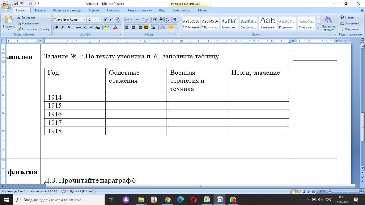Click the Format Painter (Формат по образцу) button
The image size is (365, 205).
(x=33, y=29)
